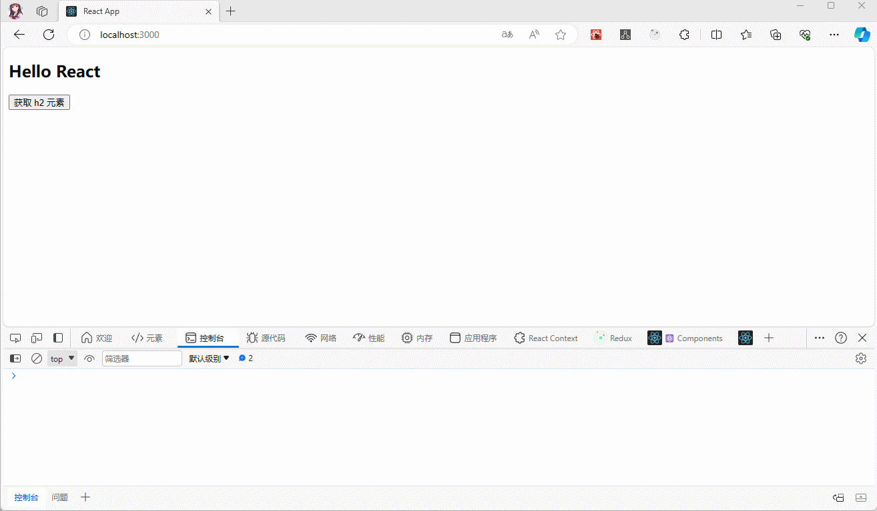This screenshot has width=877, height=511.
Task: Switch to the 元素 tab
Action: (147, 338)
